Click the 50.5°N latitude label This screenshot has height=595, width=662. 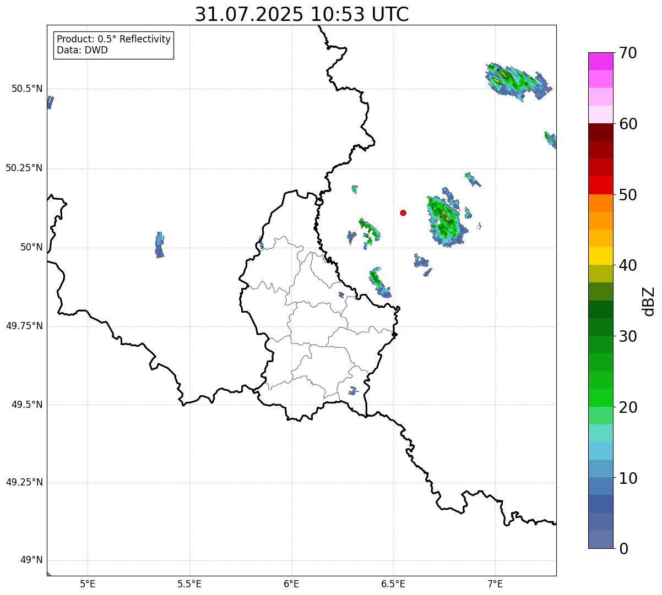pos(27,89)
